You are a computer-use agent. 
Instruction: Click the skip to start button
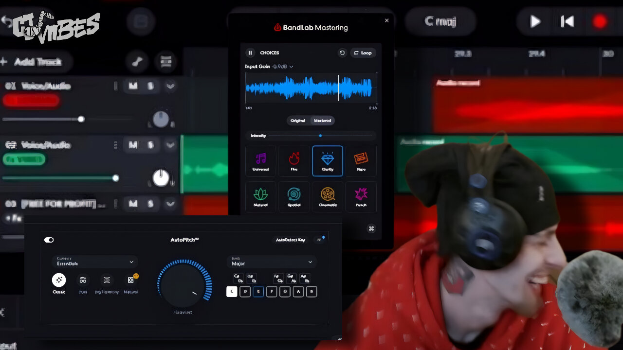tap(568, 21)
